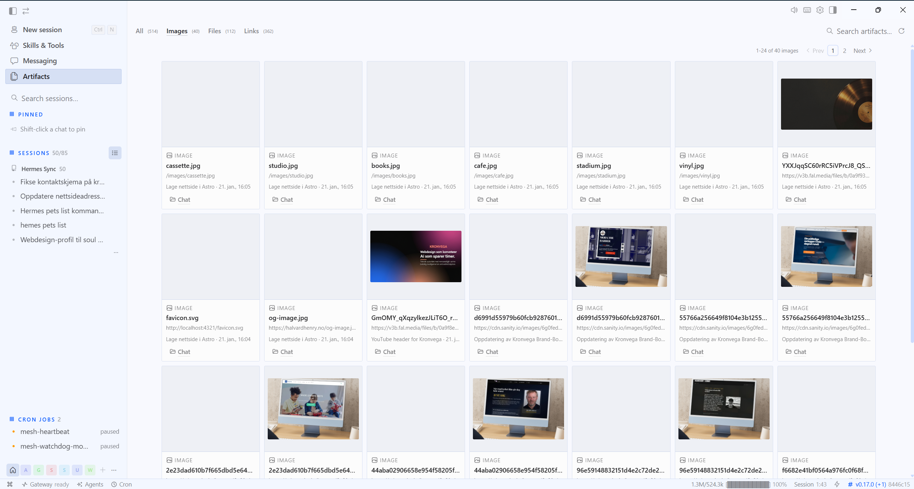Open the Kronvega header image thumbnail
This screenshot has width=914, height=489.
pyautogui.click(x=416, y=256)
